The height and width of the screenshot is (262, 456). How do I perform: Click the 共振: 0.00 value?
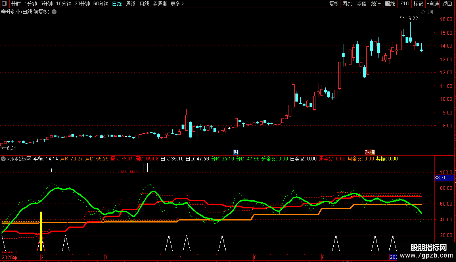click(387, 159)
